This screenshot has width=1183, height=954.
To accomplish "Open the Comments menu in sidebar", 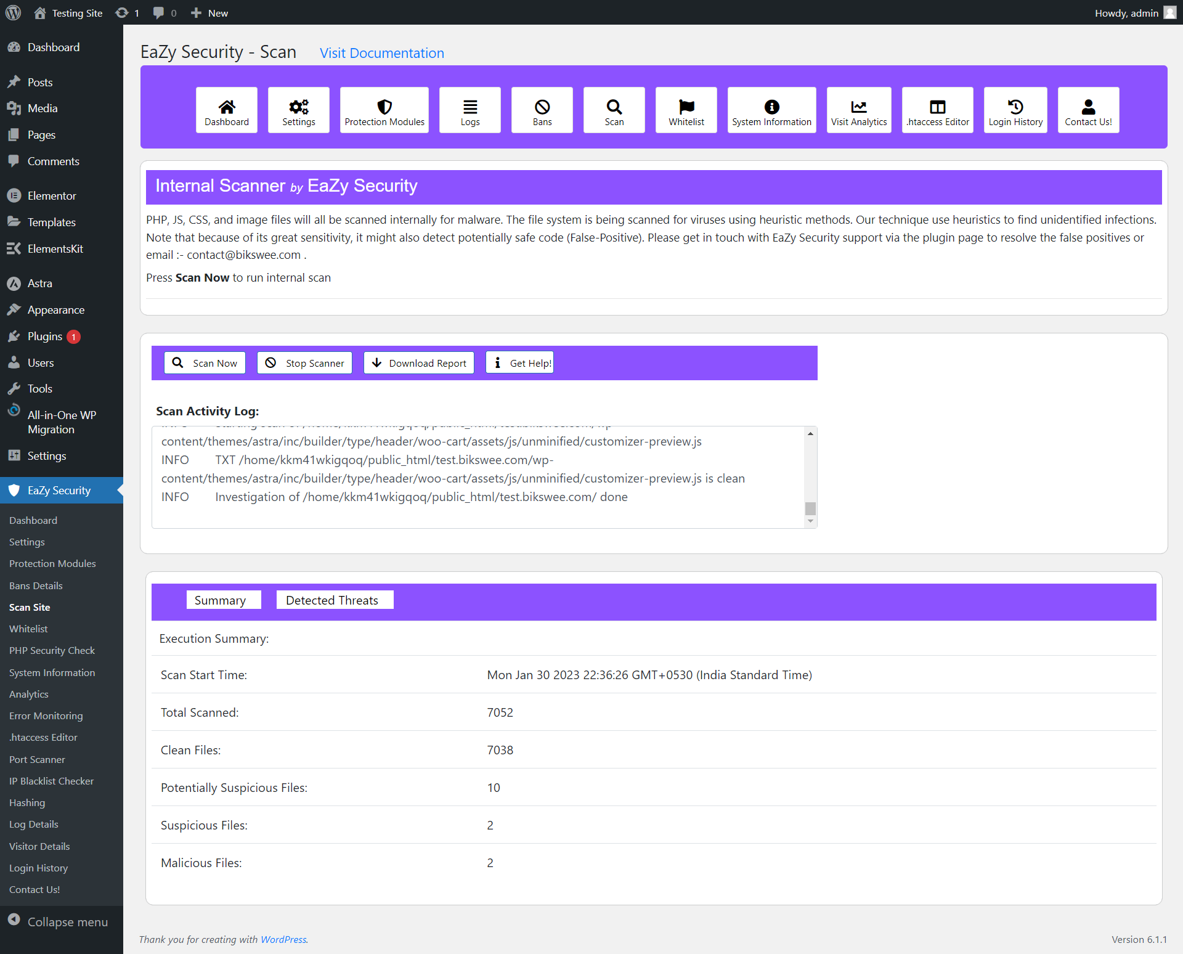I will (x=62, y=161).
